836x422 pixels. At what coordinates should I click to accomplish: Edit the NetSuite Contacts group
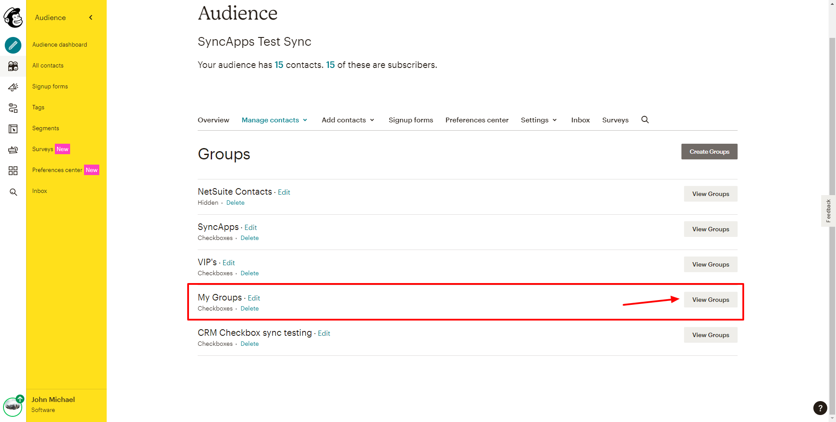[284, 192]
